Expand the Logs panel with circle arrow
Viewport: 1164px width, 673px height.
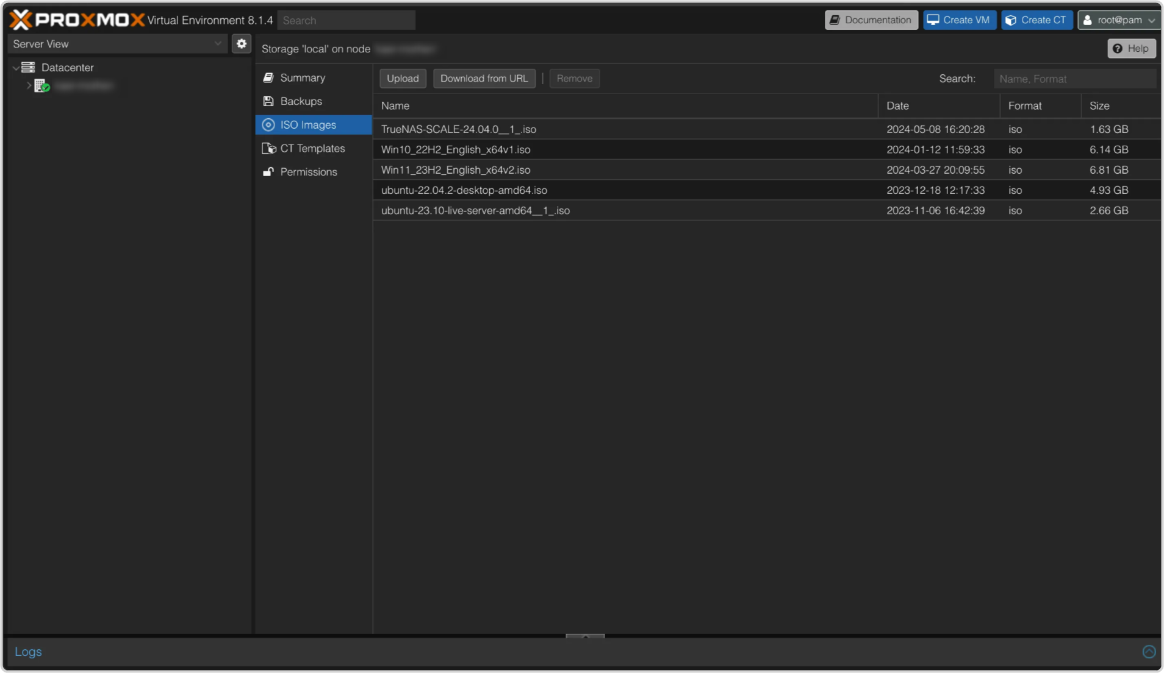pos(1149,652)
